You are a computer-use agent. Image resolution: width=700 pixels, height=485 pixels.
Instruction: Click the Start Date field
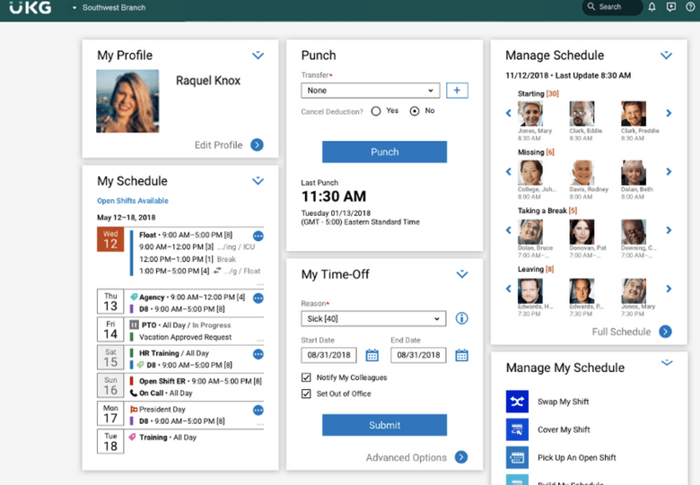point(328,355)
